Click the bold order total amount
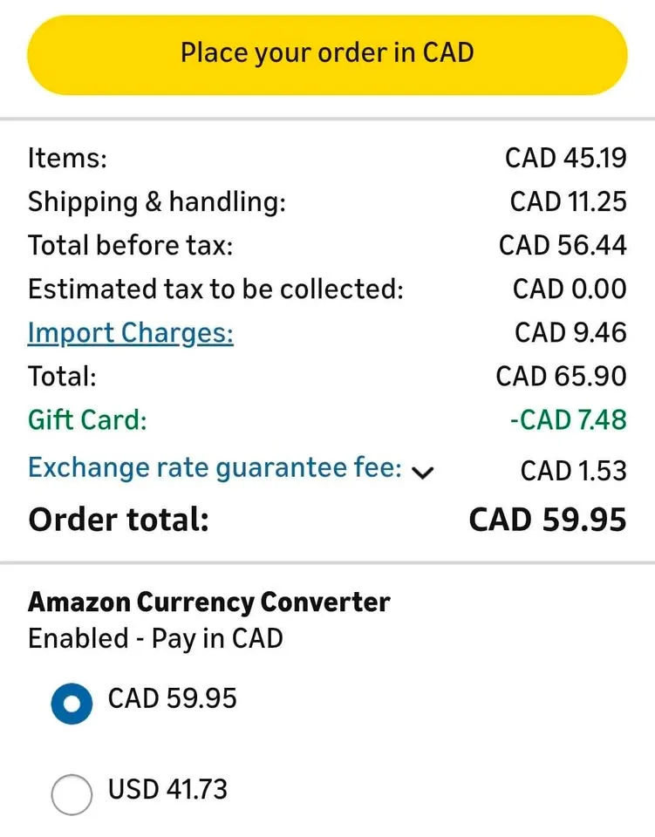 click(x=548, y=520)
